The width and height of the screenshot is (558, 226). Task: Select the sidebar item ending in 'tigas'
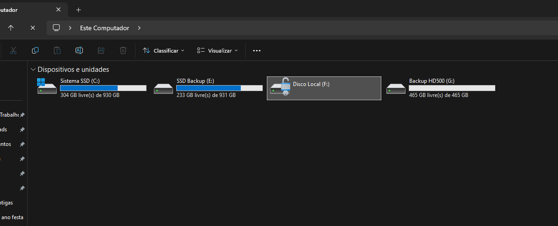pos(7,203)
